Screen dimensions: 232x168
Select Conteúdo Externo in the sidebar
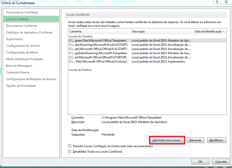click(18, 72)
